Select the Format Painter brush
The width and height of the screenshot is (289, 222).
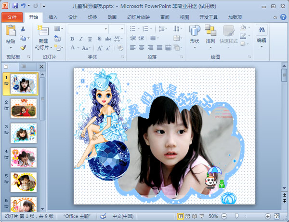coord(23,48)
